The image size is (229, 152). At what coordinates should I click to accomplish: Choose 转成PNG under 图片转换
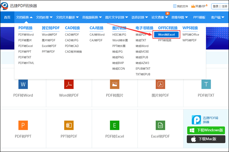[x=118, y=57]
